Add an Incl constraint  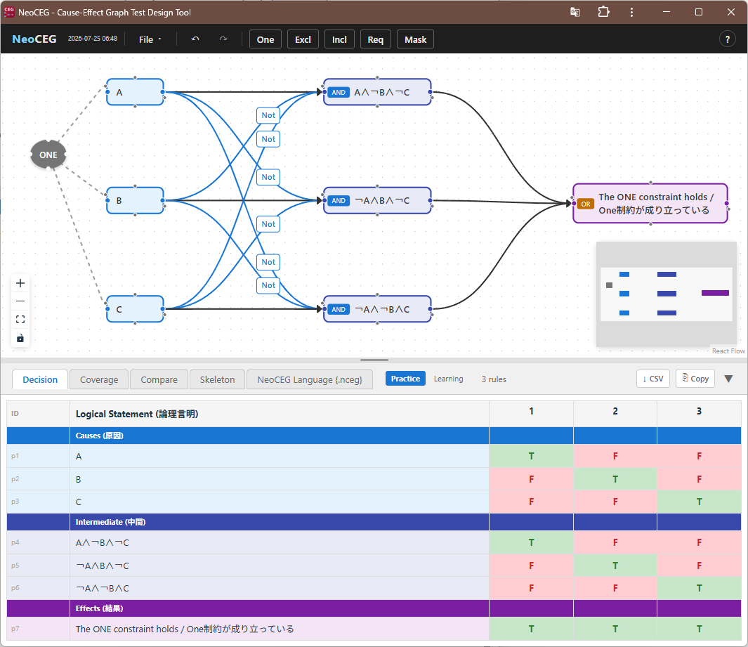tap(339, 39)
